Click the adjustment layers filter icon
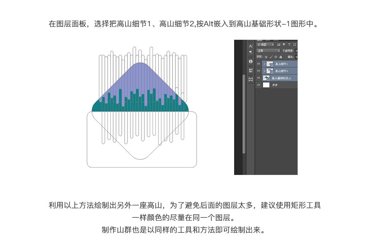Screen dimensions: 369x236 click(x=284, y=45)
